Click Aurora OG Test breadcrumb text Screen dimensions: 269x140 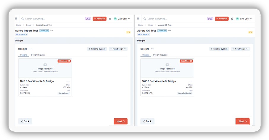coord(165,25)
